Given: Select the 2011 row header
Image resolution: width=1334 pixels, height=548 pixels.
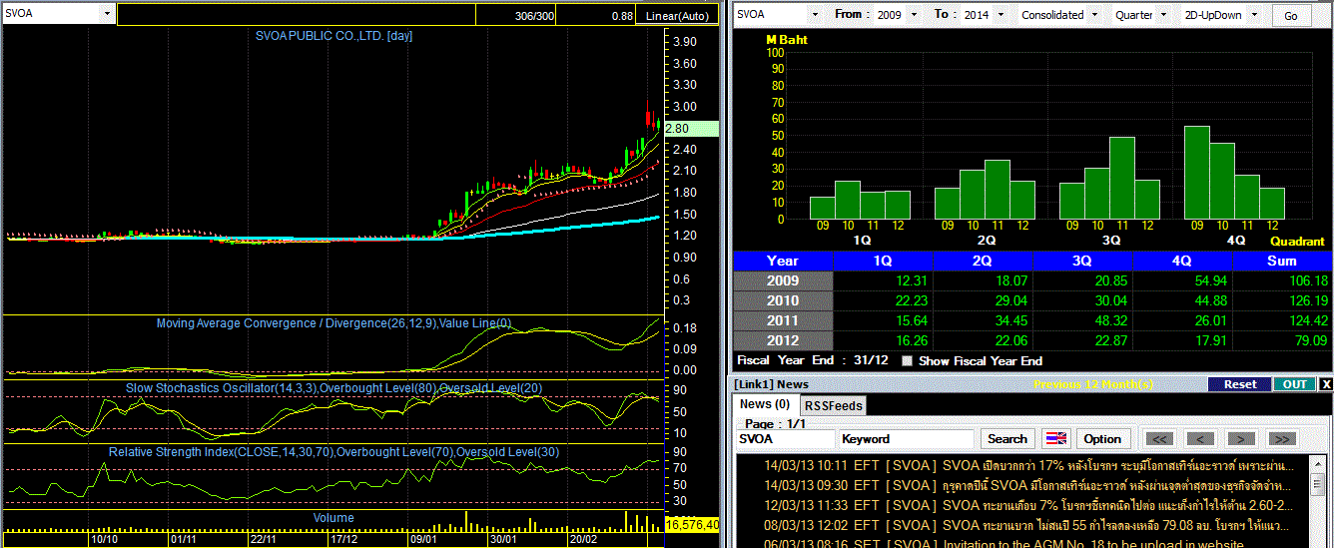Looking at the screenshot, I should coord(782,320).
